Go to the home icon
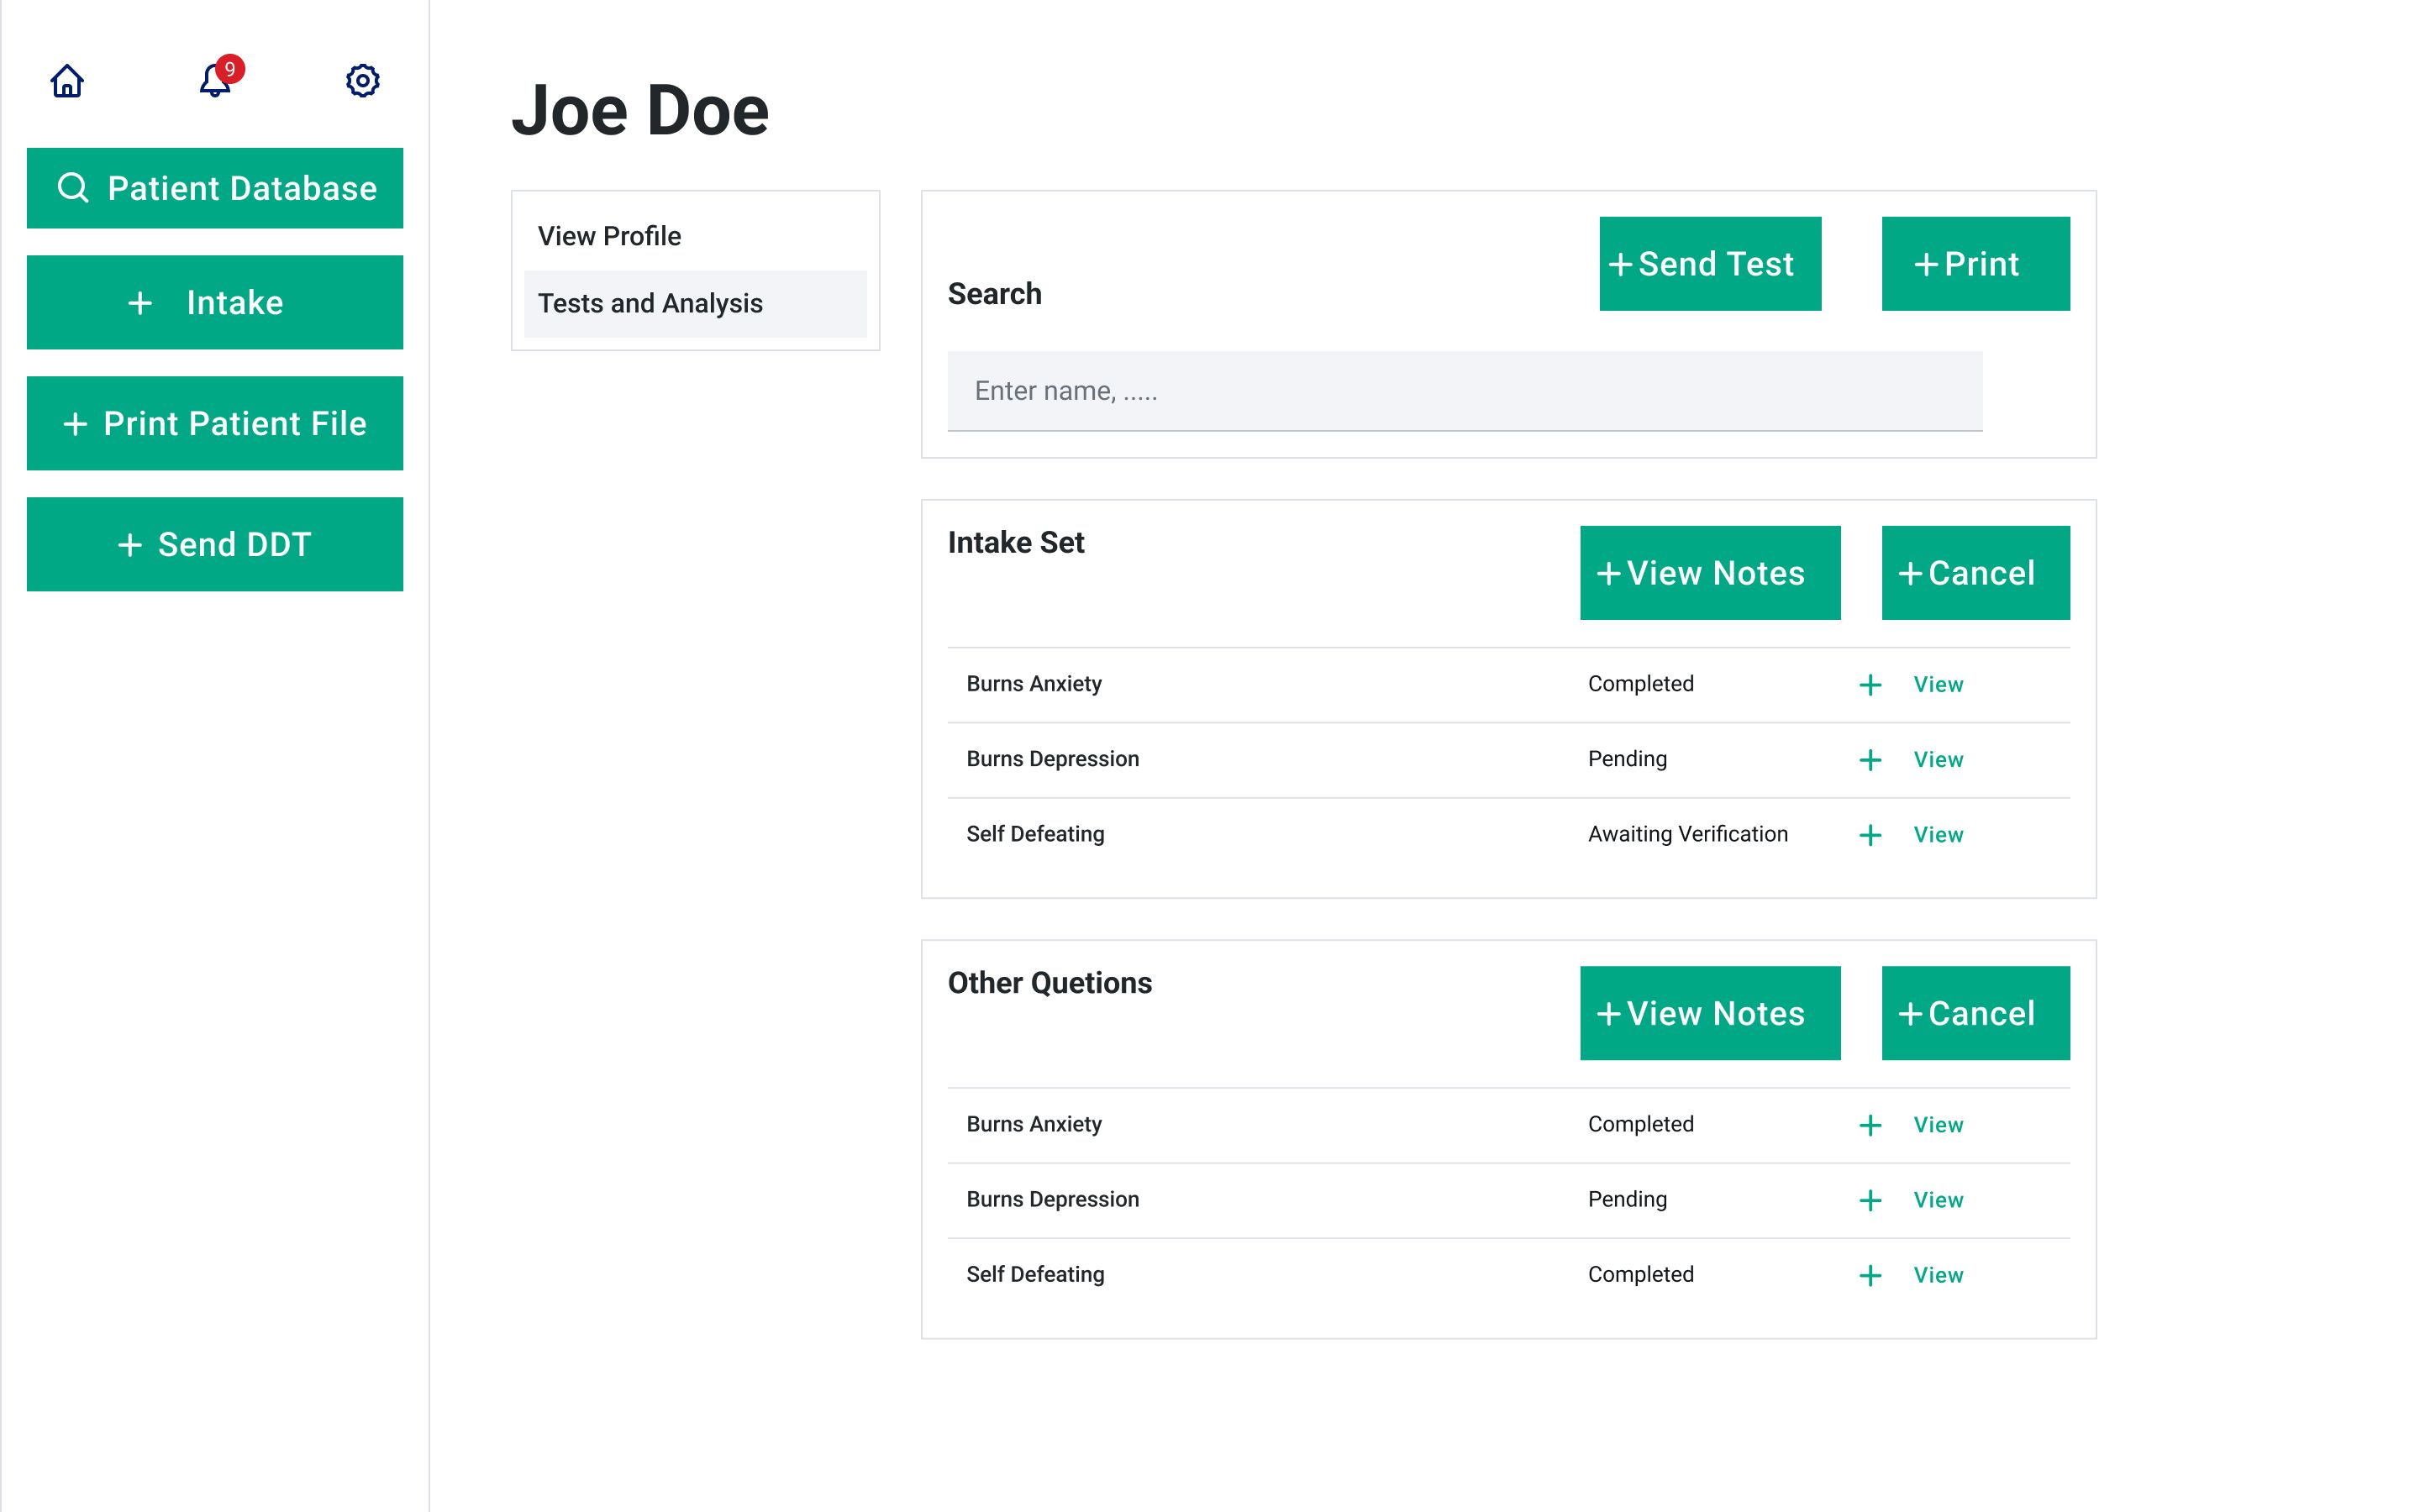 [67, 81]
